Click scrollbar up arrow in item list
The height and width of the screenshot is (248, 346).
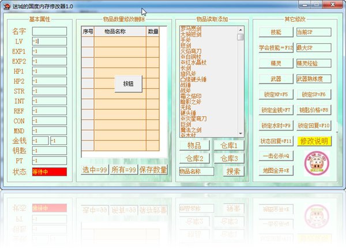click(240, 29)
